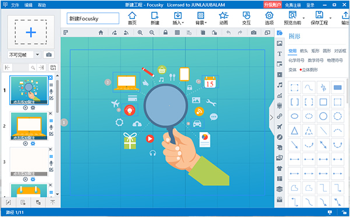Expand the 不可见帧 frame type dropdown

point(37,55)
